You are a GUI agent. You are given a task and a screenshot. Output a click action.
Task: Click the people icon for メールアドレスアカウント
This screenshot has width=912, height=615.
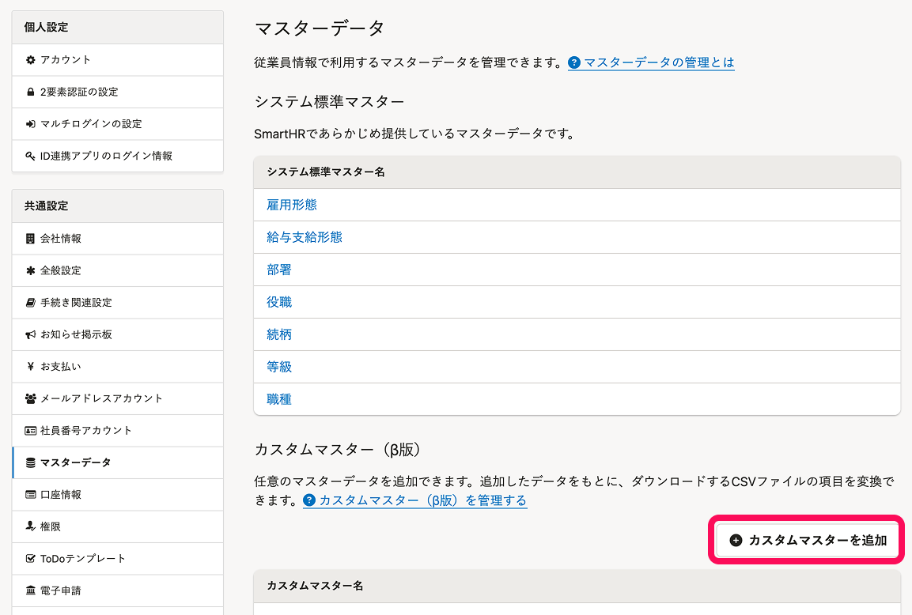pyautogui.click(x=31, y=399)
